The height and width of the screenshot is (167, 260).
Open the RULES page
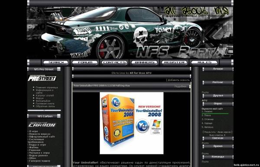pyautogui.click(x=204, y=63)
